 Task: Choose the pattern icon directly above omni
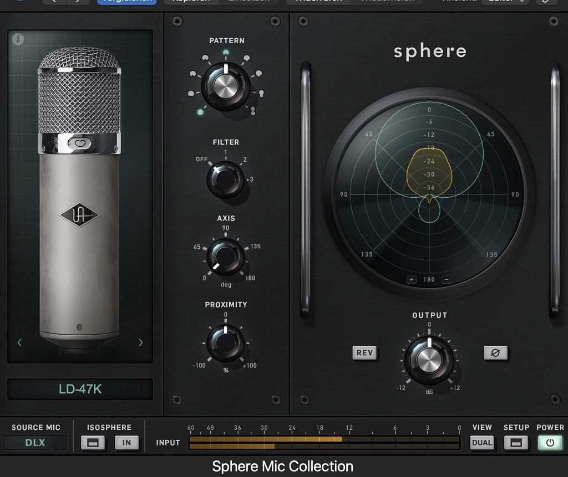pyautogui.click(x=191, y=94)
